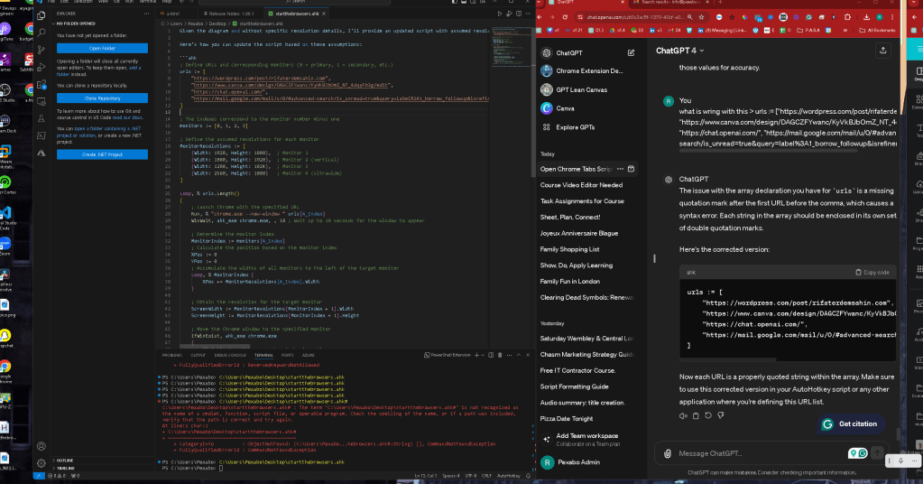Switch to Release Notes 1.88.1 tab
This screenshot has width=923, height=484.
[x=231, y=14]
